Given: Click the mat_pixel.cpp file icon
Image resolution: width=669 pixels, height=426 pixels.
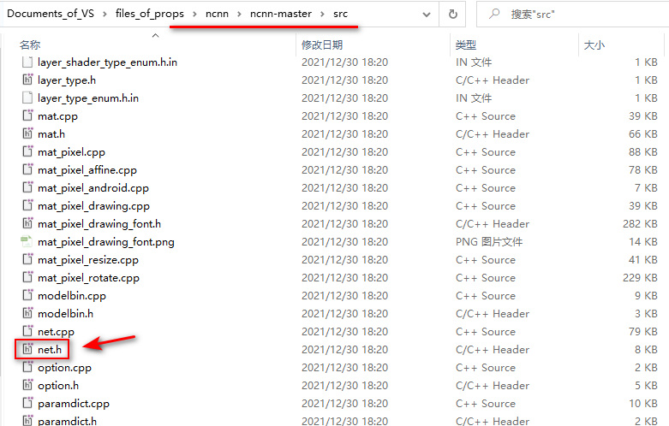Looking at the screenshot, I should tap(27, 151).
